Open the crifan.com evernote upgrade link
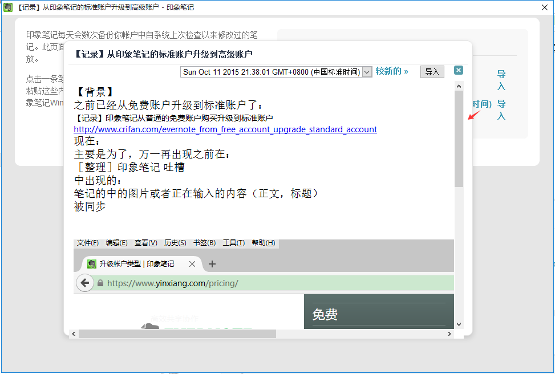The image size is (555, 374). point(225,129)
